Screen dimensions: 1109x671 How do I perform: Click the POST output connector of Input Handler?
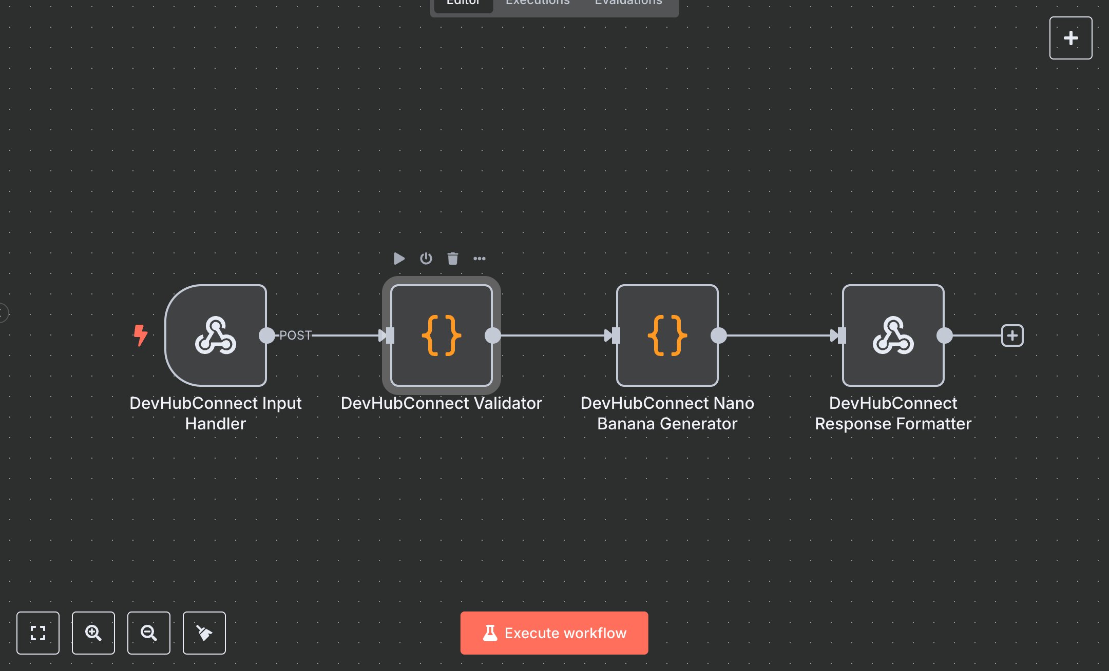[266, 336]
